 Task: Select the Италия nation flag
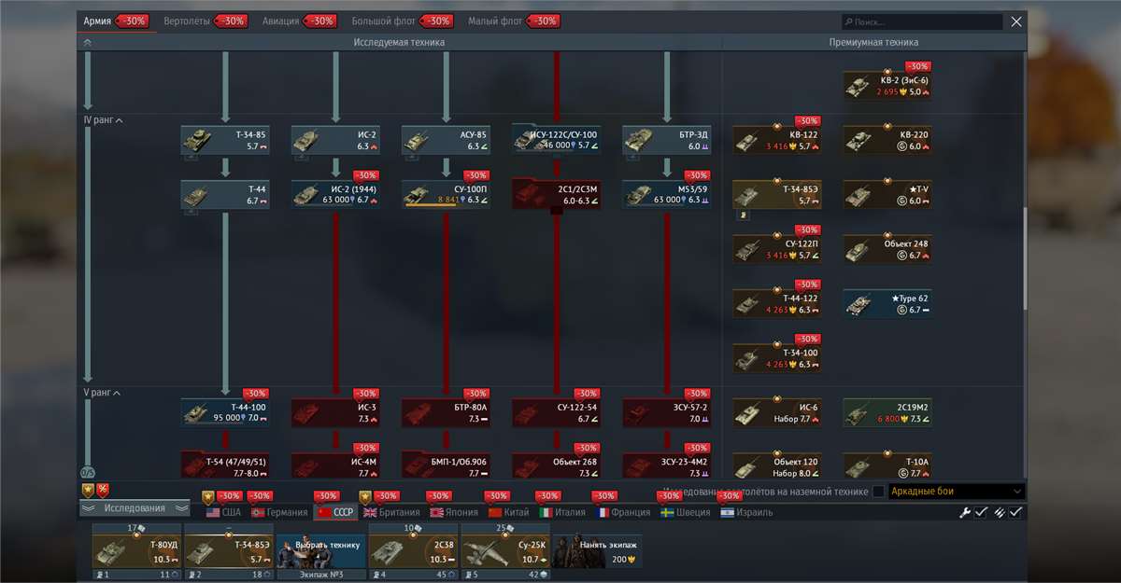click(x=562, y=512)
